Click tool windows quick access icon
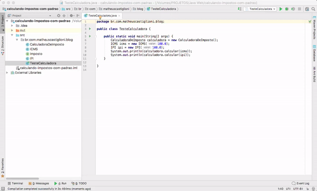Screen dimensions: 317x191 pos(3,189)
